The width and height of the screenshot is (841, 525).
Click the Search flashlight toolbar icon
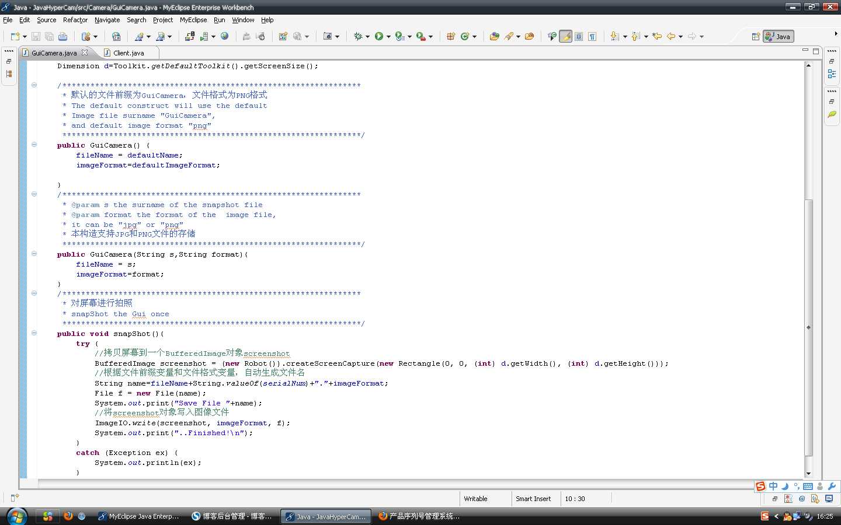pos(509,36)
